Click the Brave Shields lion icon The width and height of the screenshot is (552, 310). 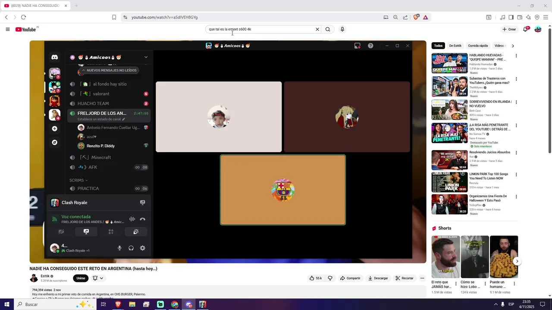coord(416,17)
